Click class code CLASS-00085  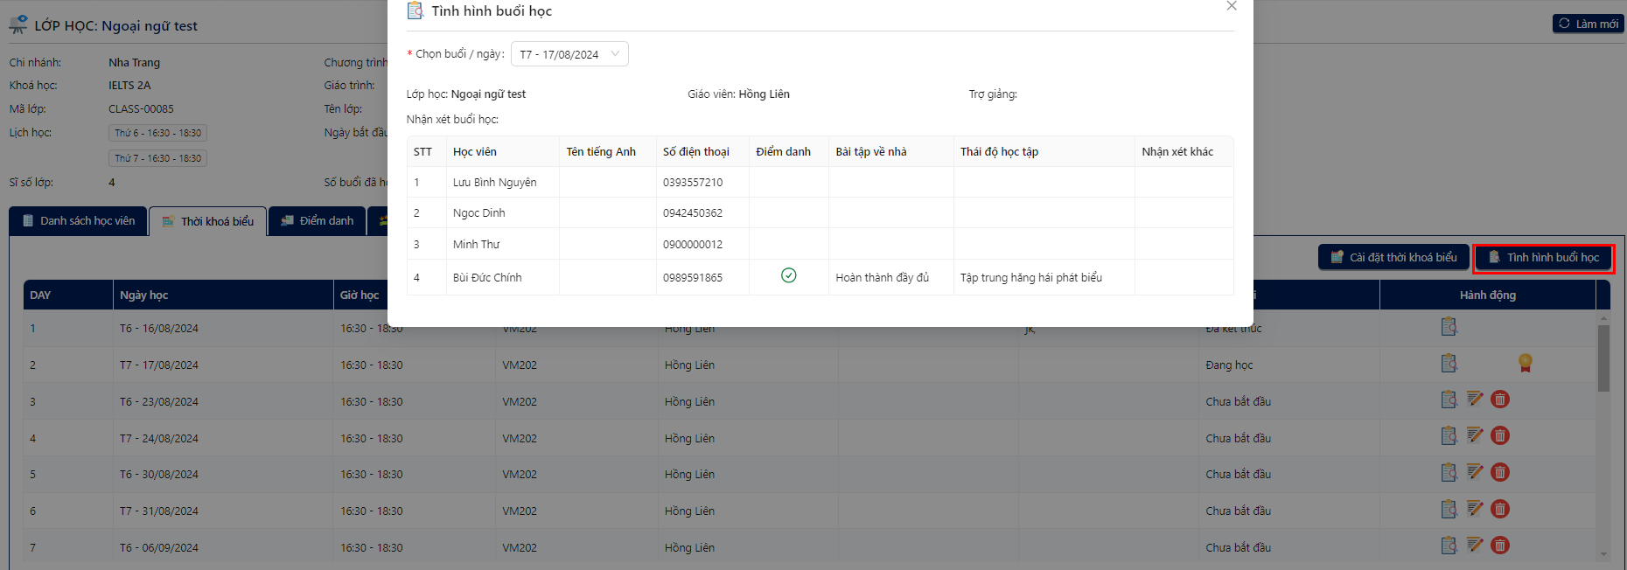(141, 109)
